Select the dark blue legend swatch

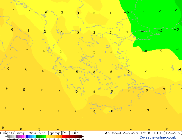27,136
